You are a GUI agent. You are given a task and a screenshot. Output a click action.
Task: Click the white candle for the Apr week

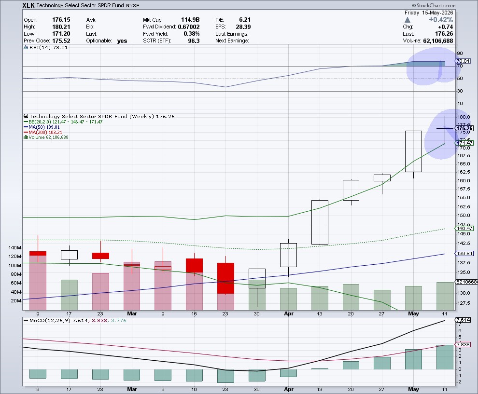(288, 255)
